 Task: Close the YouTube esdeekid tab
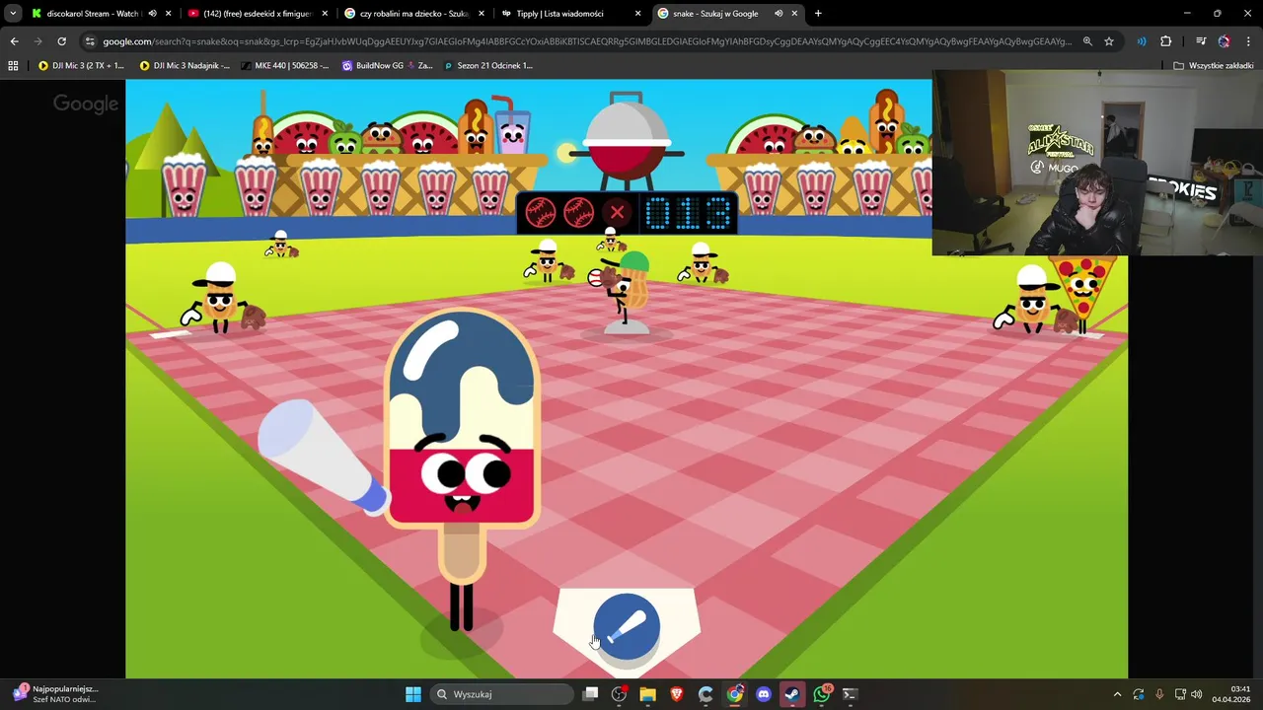[325, 14]
